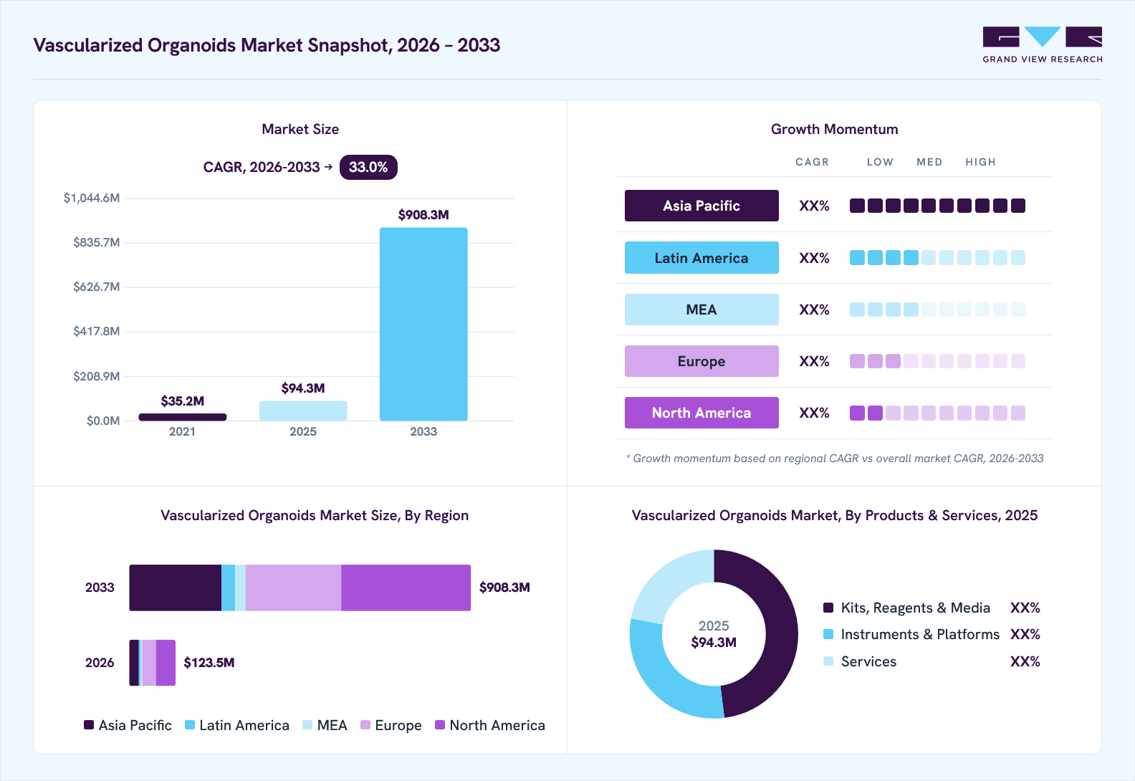This screenshot has height=781, width=1135.
Task: Click the Instruments & Platforms legend swatch
Action: [828, 634]
